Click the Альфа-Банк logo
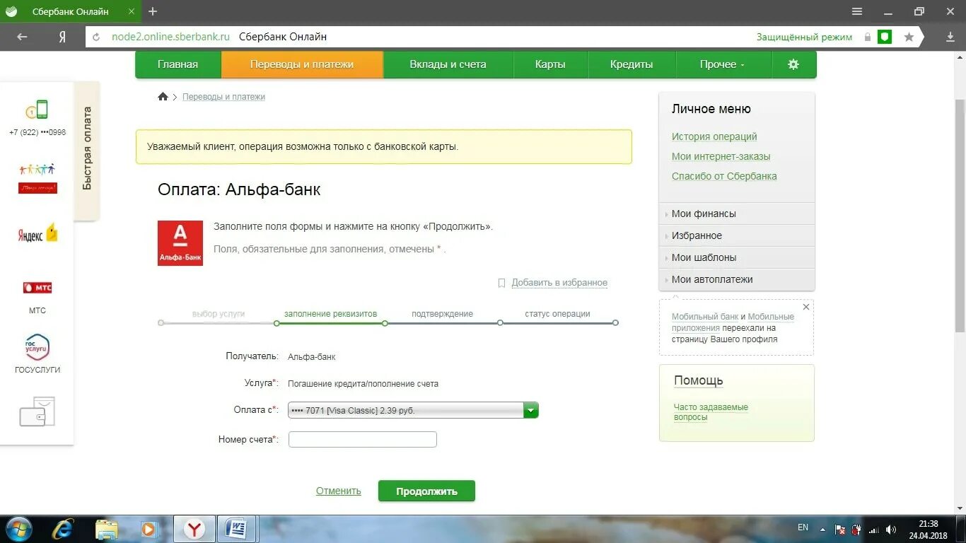The image size is (966, 543). (180, 243)
